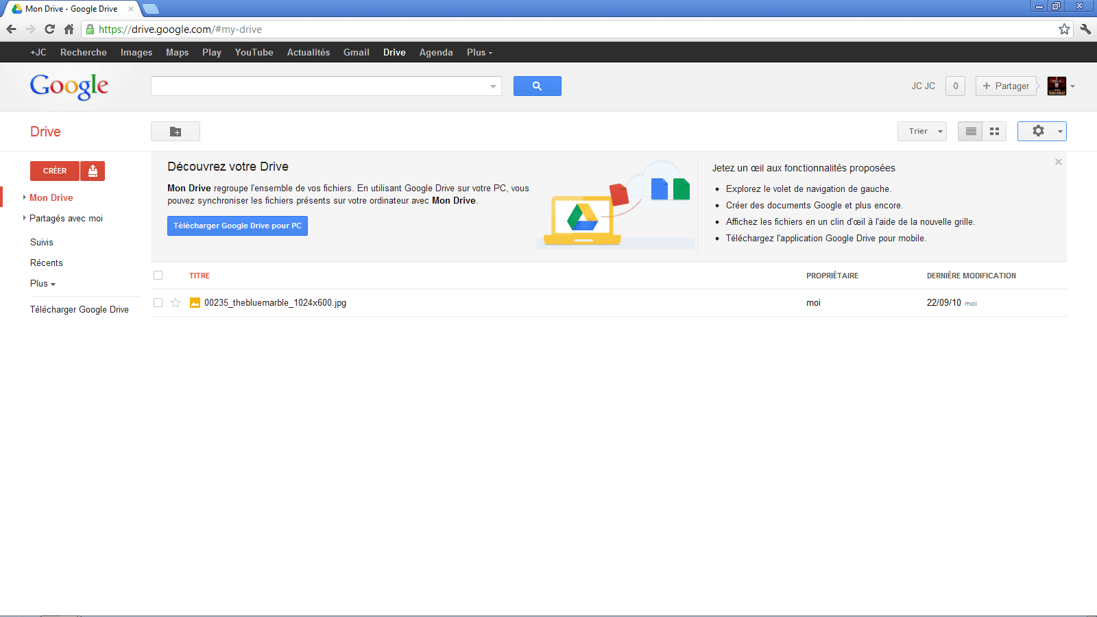
Task: Open Gmail from the top bar
Action: [356, 53]
